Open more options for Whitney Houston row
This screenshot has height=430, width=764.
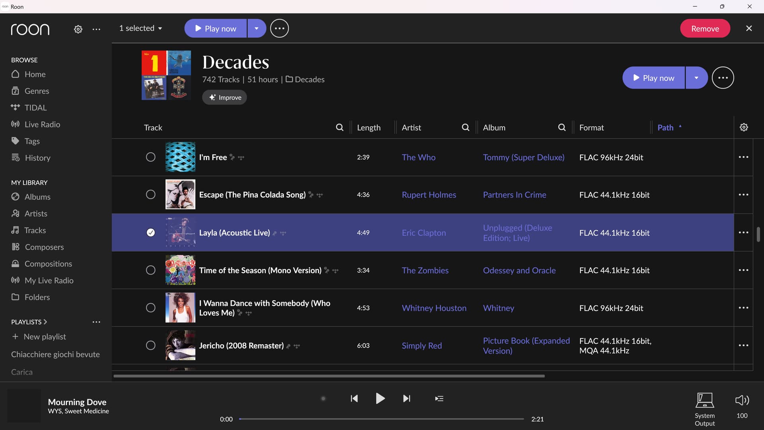click(x=743, y=308)
